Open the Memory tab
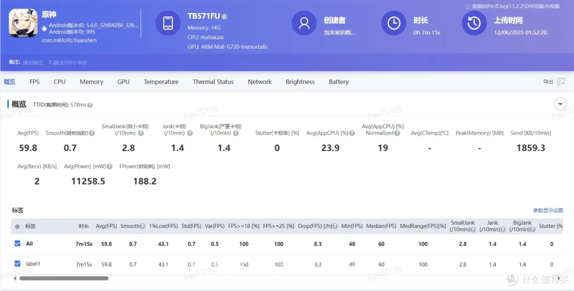This screenshot has height=291, width=574. point(91,82)
